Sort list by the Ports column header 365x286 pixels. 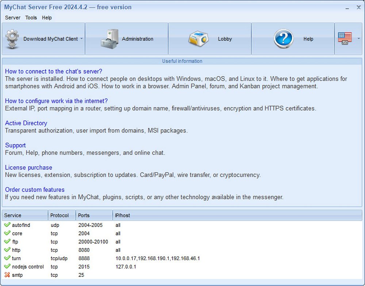[94, 216]
